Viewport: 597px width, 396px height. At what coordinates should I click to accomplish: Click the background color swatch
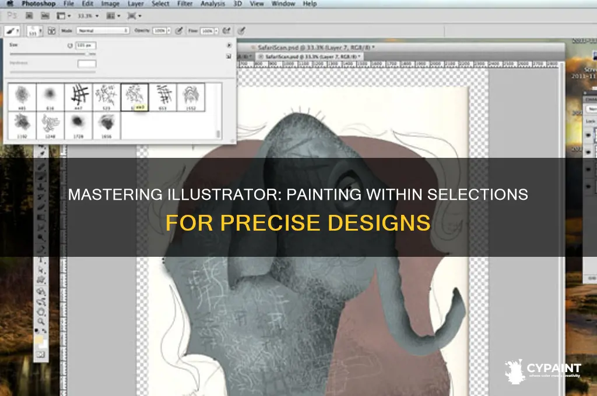coord(44,344)
